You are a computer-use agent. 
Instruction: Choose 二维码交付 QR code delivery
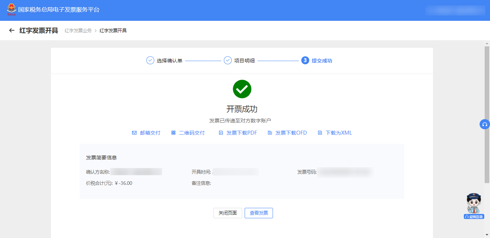[188, 133]
